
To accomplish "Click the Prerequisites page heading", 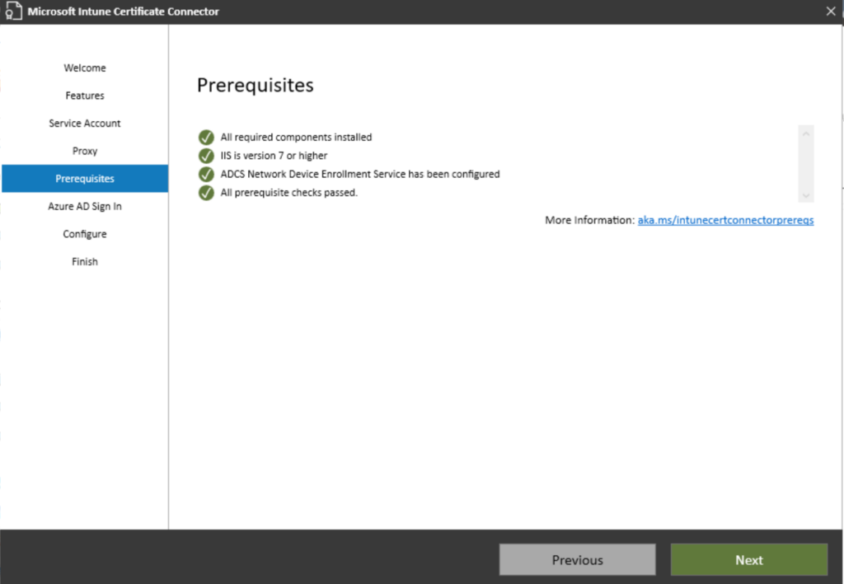I will (x=256, y=85).
